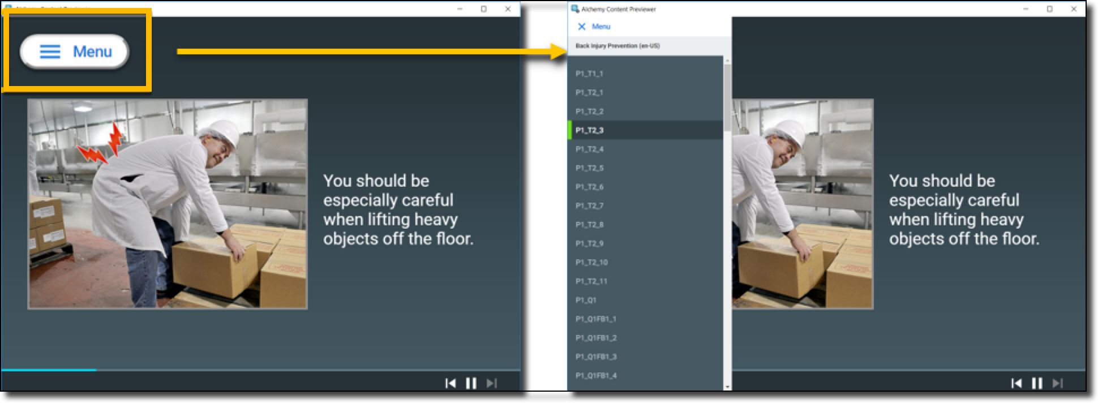Image resolution: width=1098 pixels, height=403 pixels.
Task: Click the Back Injury Prevention course header
Action: pos(617,46)
